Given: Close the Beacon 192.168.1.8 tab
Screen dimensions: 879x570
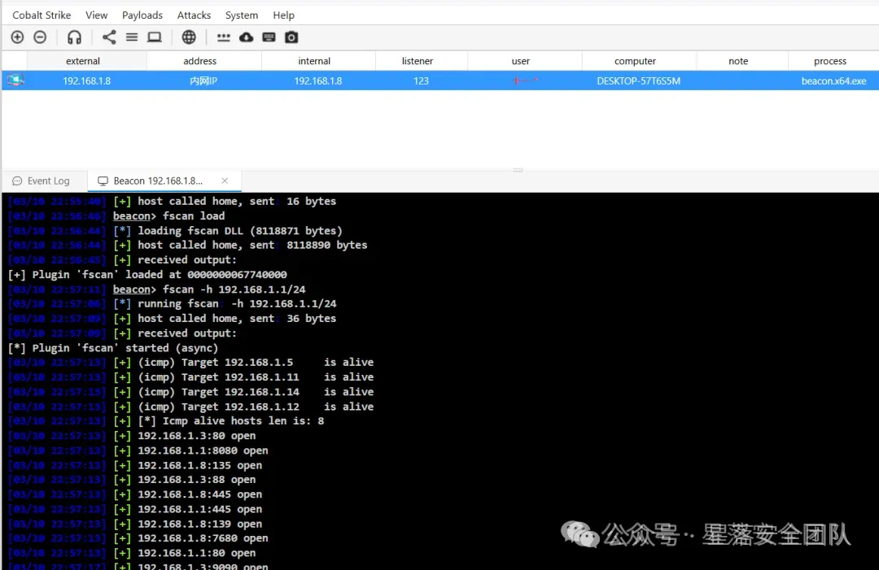Looking at the screenshot, I should [x=225, y=181].
